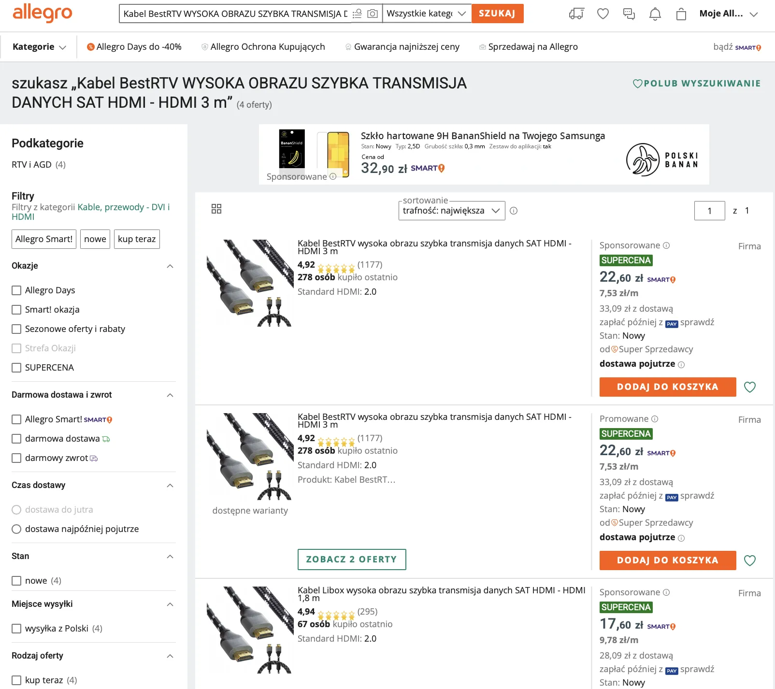Add BestRTV cable to favorites with heart icon
Viewport: 775px width, 689px height.
click(749, 387)
